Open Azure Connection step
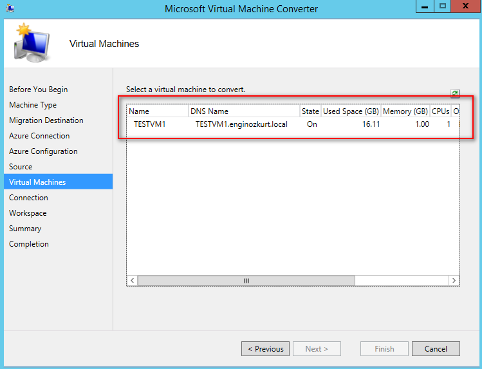 pos(39,136)
